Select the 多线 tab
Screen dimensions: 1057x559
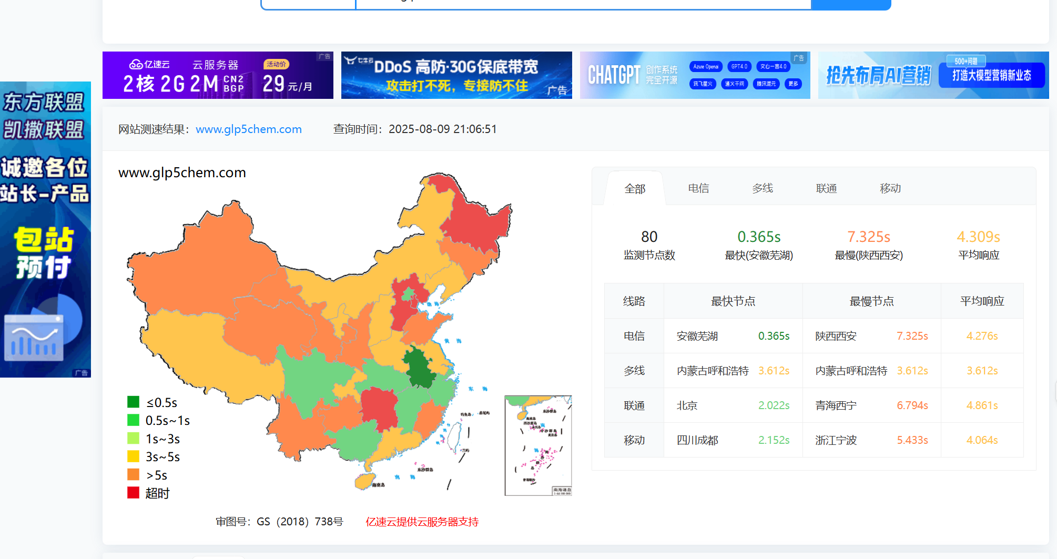pyautogui.click(x=763, y=188)
